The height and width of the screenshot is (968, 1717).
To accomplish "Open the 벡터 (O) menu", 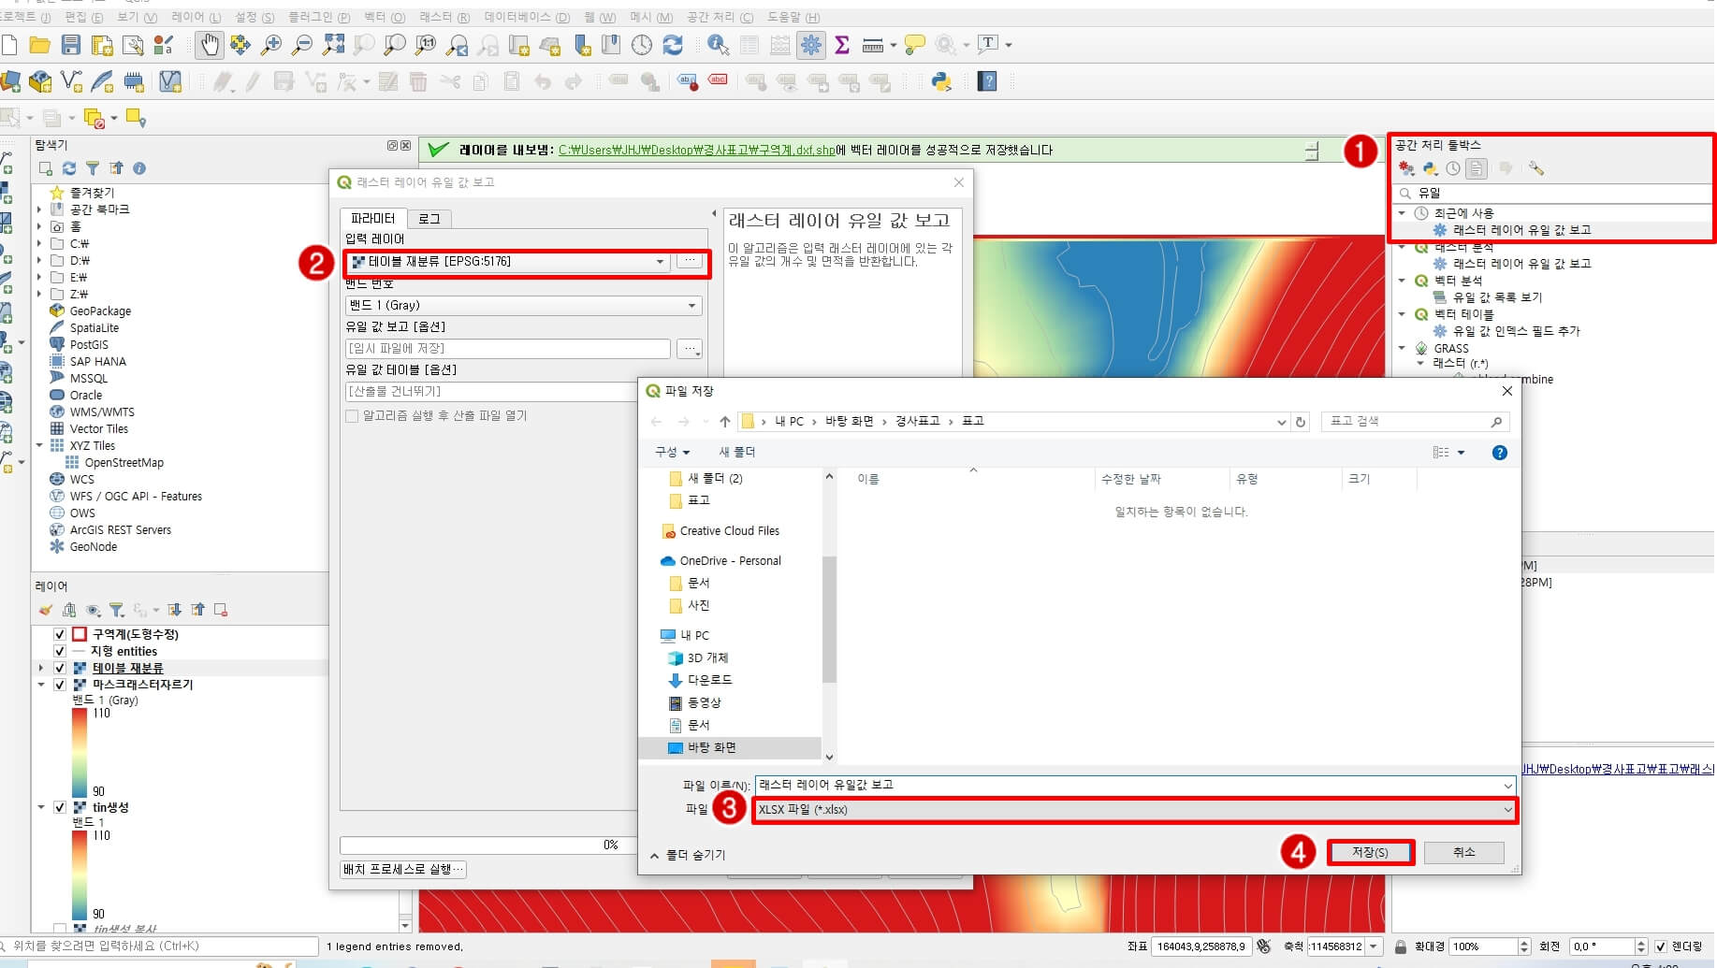I will pyautogui.click(x=385, y=17).
